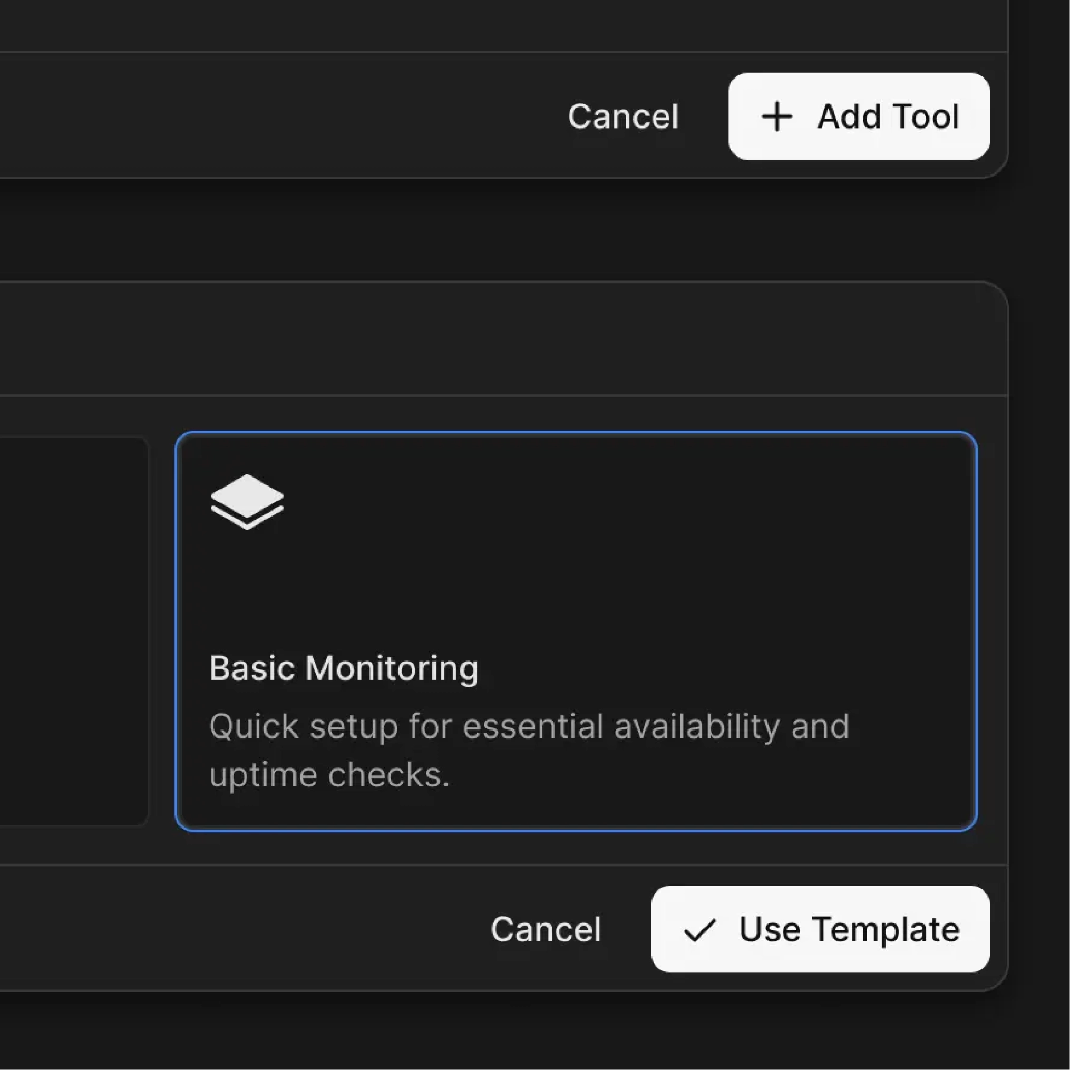Screen dimensions: 1070x1070
Task: Click the checkmark icon on Use Template
Action: (699, 930)
